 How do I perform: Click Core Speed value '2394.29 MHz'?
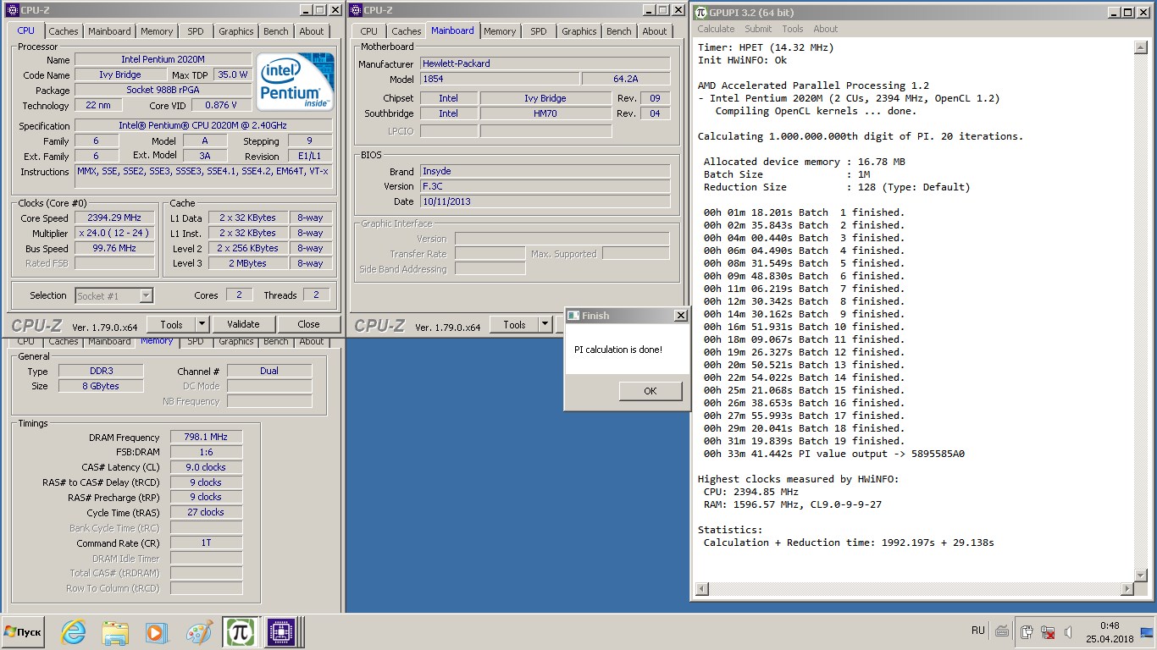(114, 218)
